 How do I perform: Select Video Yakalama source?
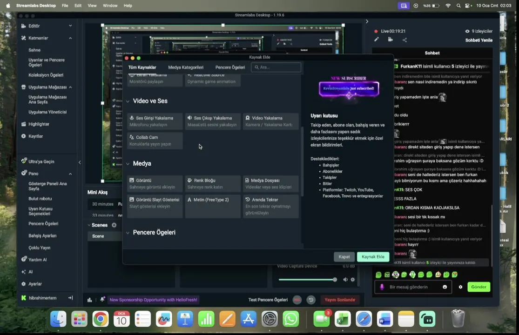pyautogui.click(x=271, y=121)
